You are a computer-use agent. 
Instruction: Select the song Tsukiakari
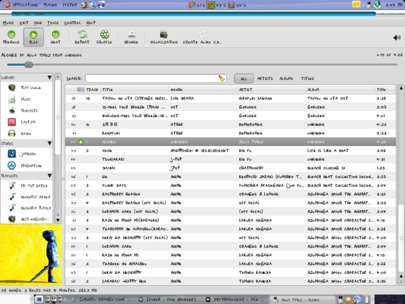(230, 159)
